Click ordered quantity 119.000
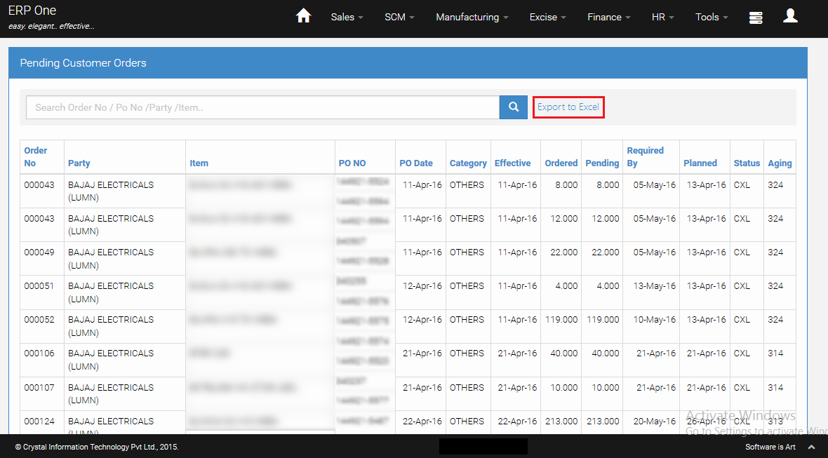This screenshot has height=458, width=828. click(x=561, y=320)
